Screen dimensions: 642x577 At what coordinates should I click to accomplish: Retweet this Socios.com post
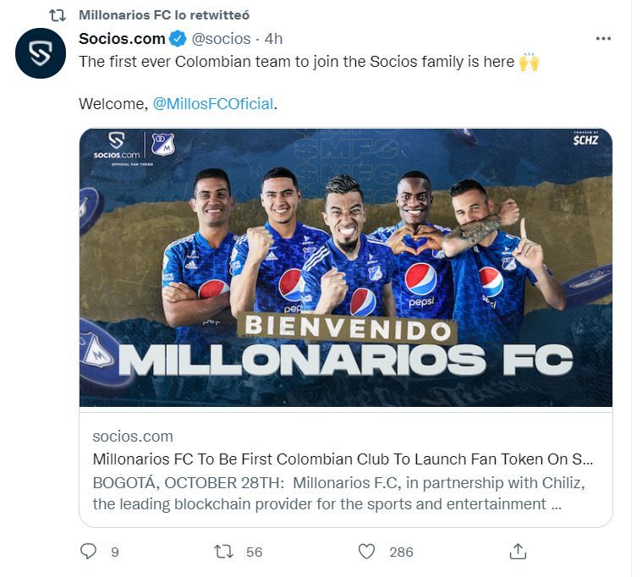click(224, 552)
